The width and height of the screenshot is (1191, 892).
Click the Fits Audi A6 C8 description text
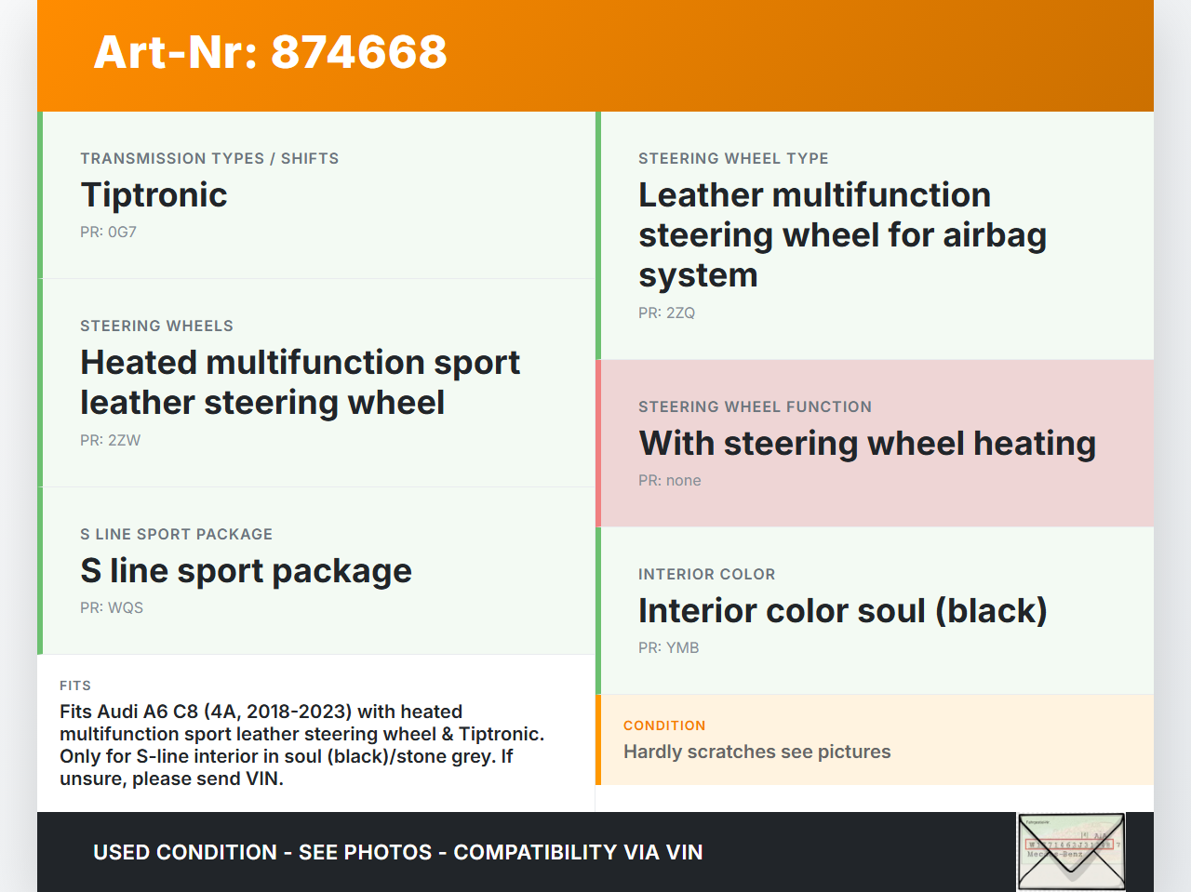[x=301, y=745]
